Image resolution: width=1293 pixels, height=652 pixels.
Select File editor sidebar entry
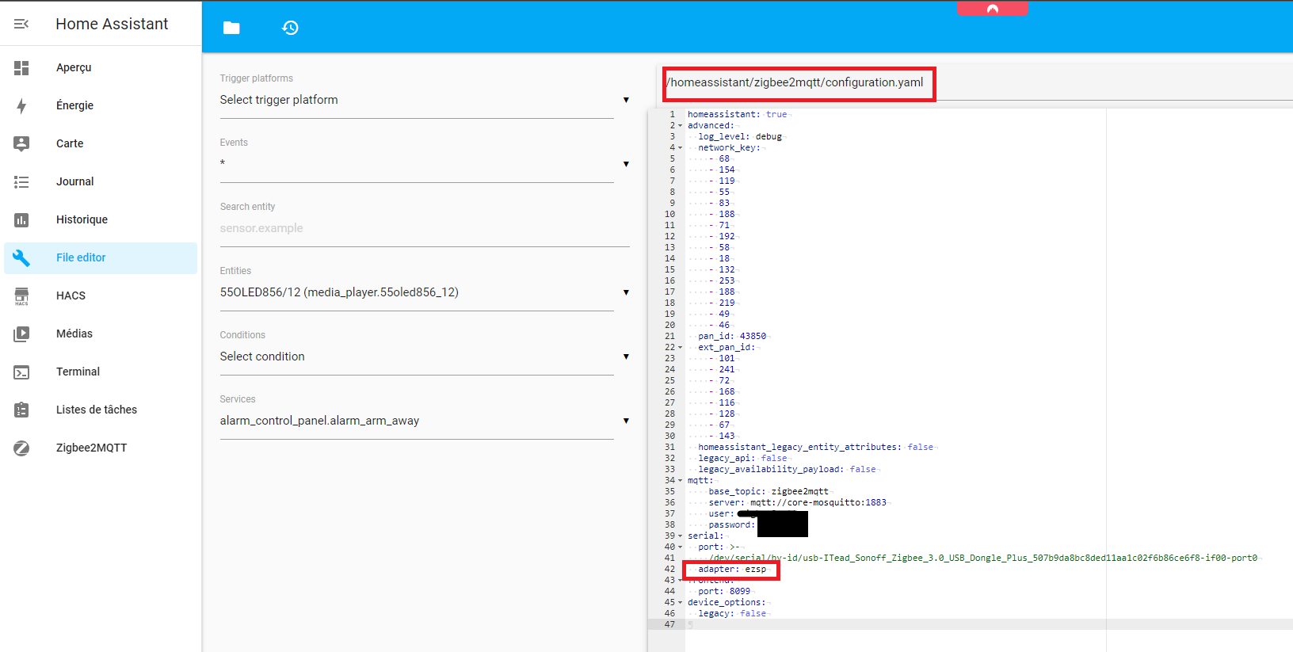click(x=101, y=258)
